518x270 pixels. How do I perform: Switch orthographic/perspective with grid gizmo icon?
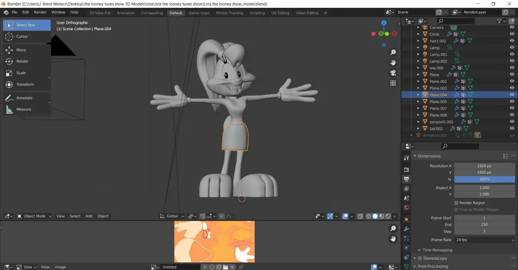click(393, 83)
